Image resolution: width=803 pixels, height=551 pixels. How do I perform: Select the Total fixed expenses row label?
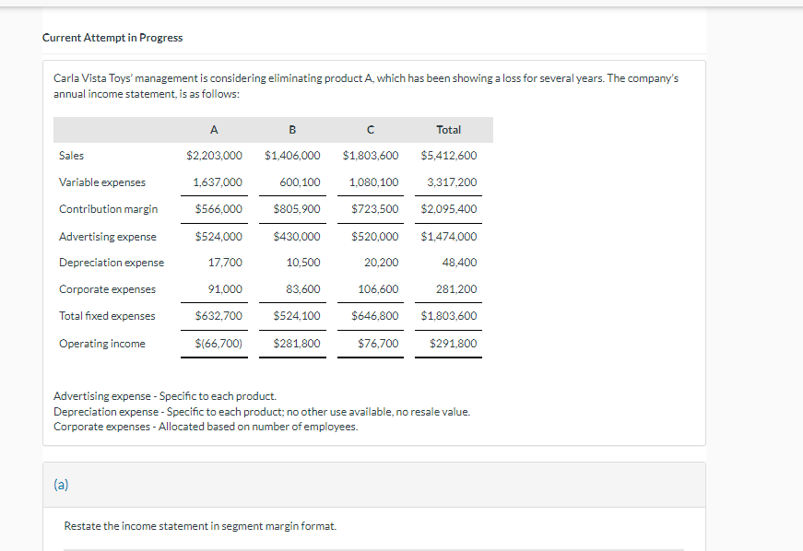click(107, 316)
